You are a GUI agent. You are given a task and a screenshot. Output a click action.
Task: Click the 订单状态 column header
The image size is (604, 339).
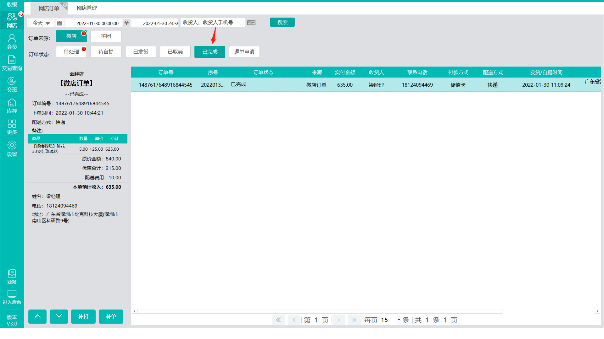263,73
